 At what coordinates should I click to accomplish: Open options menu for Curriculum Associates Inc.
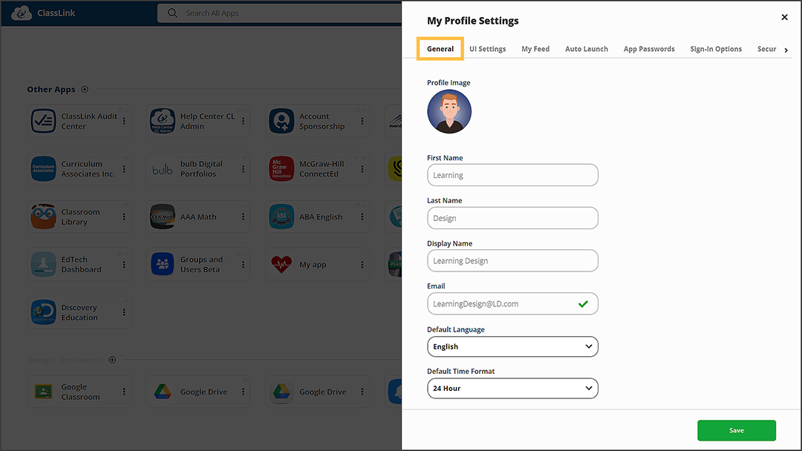124,169
